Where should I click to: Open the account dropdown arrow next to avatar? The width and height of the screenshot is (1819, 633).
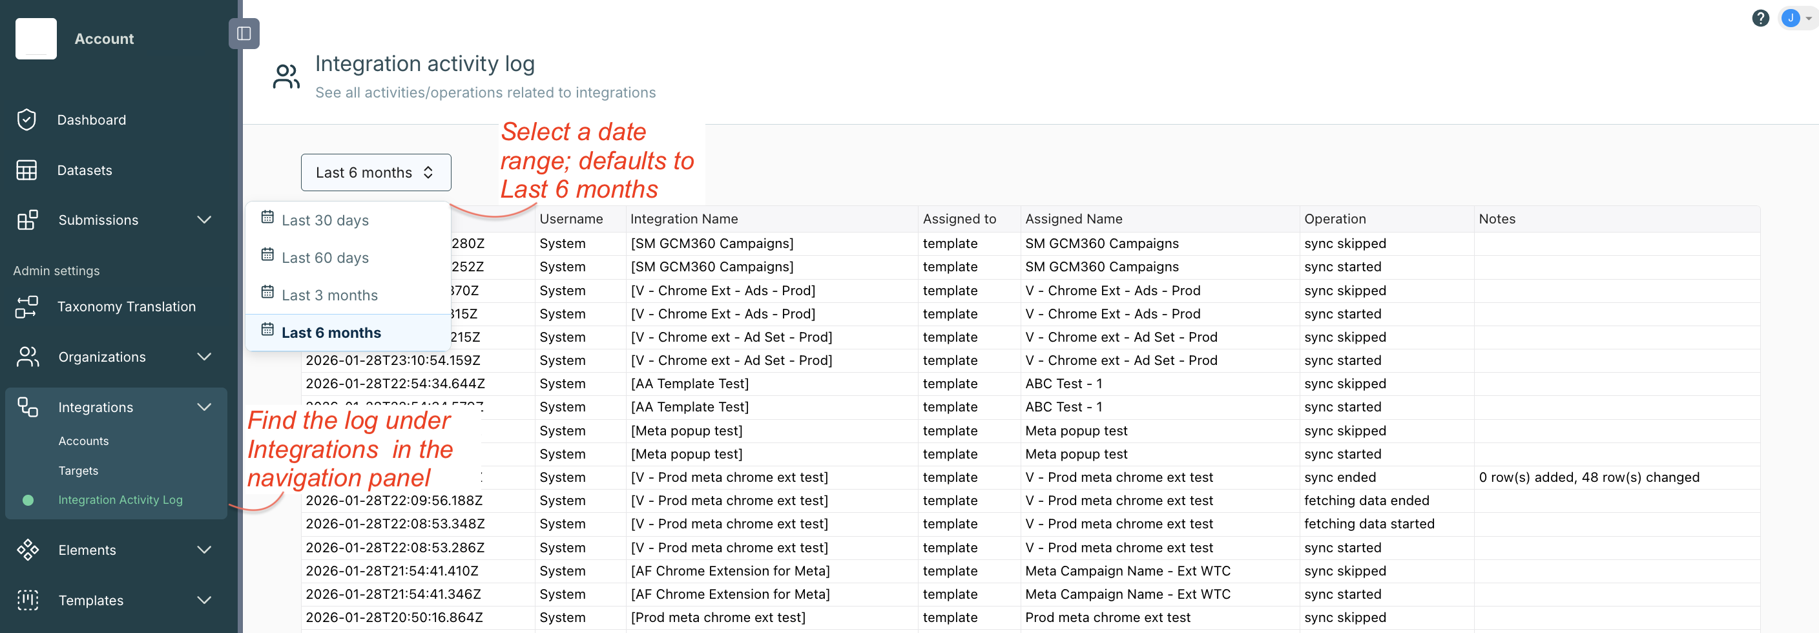tap(1809, 19)
